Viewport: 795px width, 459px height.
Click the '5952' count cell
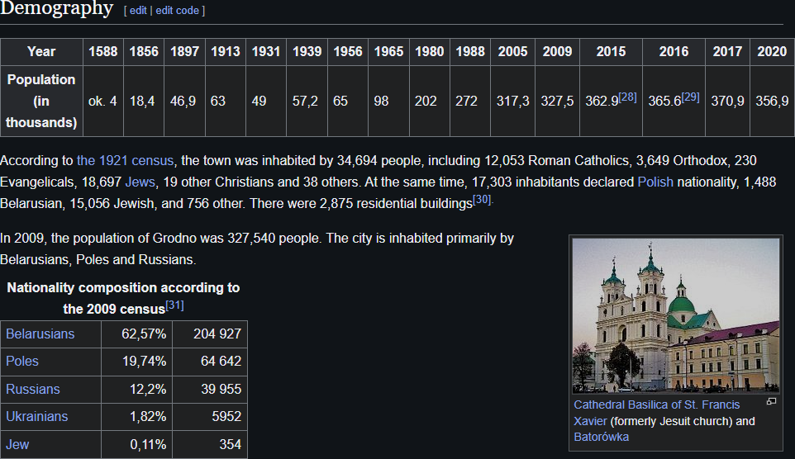(210, 416)
